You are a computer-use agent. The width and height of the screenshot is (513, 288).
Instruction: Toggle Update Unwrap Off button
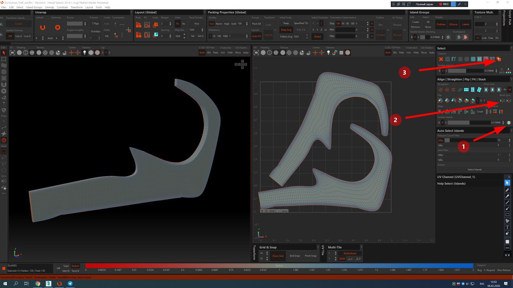10,36
